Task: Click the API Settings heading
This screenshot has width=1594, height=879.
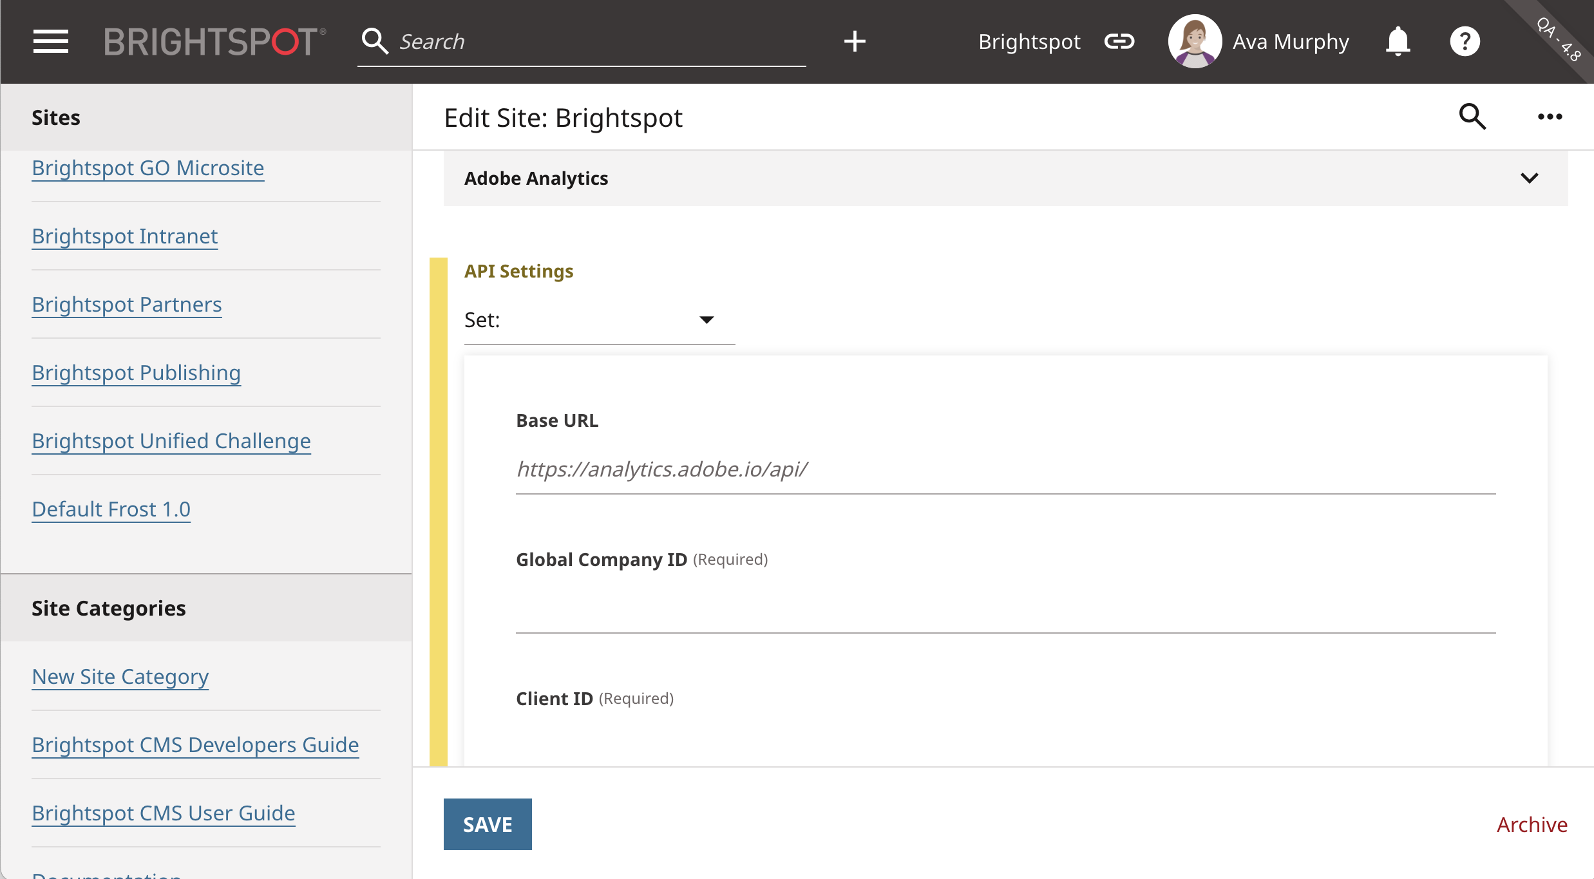Action: pyautogui.click(x=519, y=271)
